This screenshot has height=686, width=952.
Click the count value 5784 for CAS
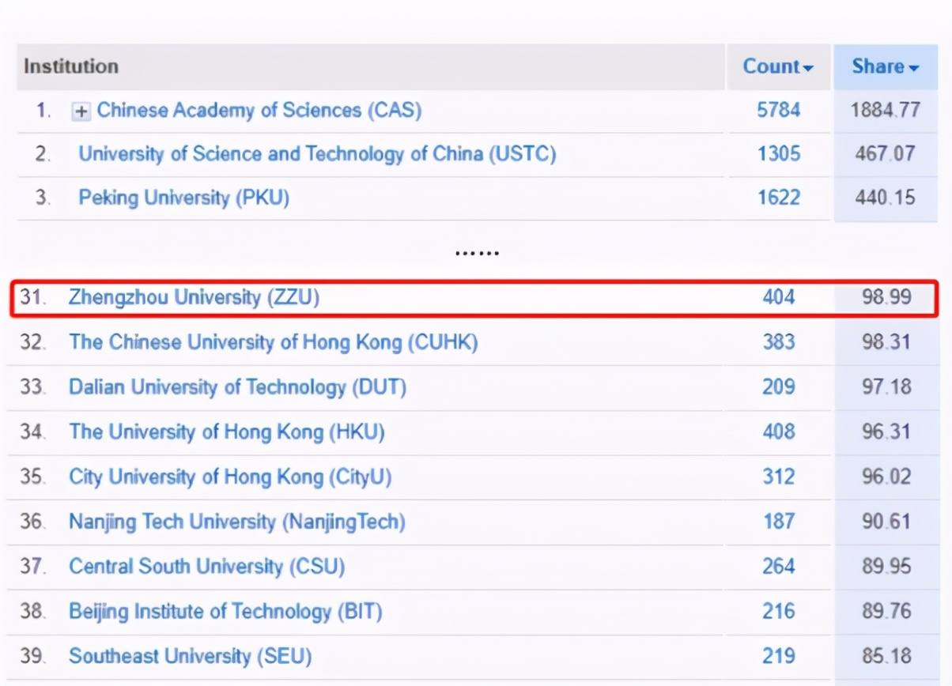[x=780, y=111]
